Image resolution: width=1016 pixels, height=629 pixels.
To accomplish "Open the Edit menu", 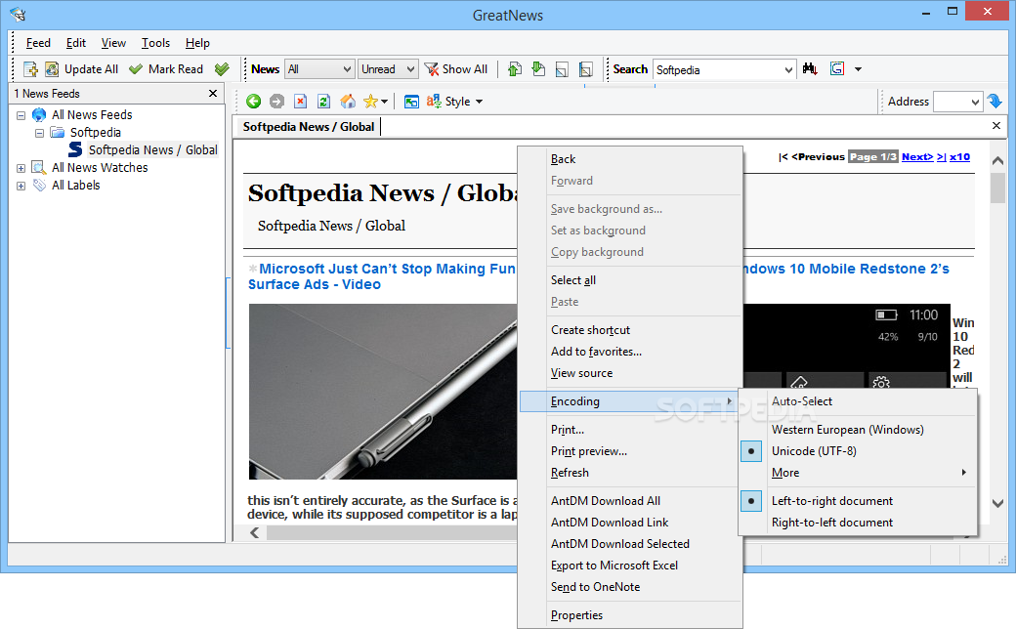I will pos(76,43).
